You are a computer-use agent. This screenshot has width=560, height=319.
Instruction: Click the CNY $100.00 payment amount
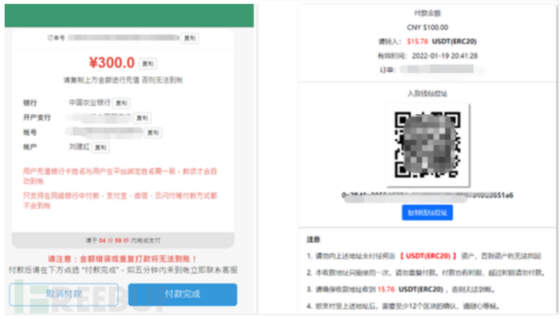click(427, 28)
